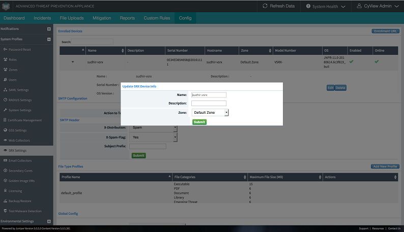The height and width of the screenshot is (232, 404).
Task: Open the Zone dropdown in dialog
Action: 210,112
